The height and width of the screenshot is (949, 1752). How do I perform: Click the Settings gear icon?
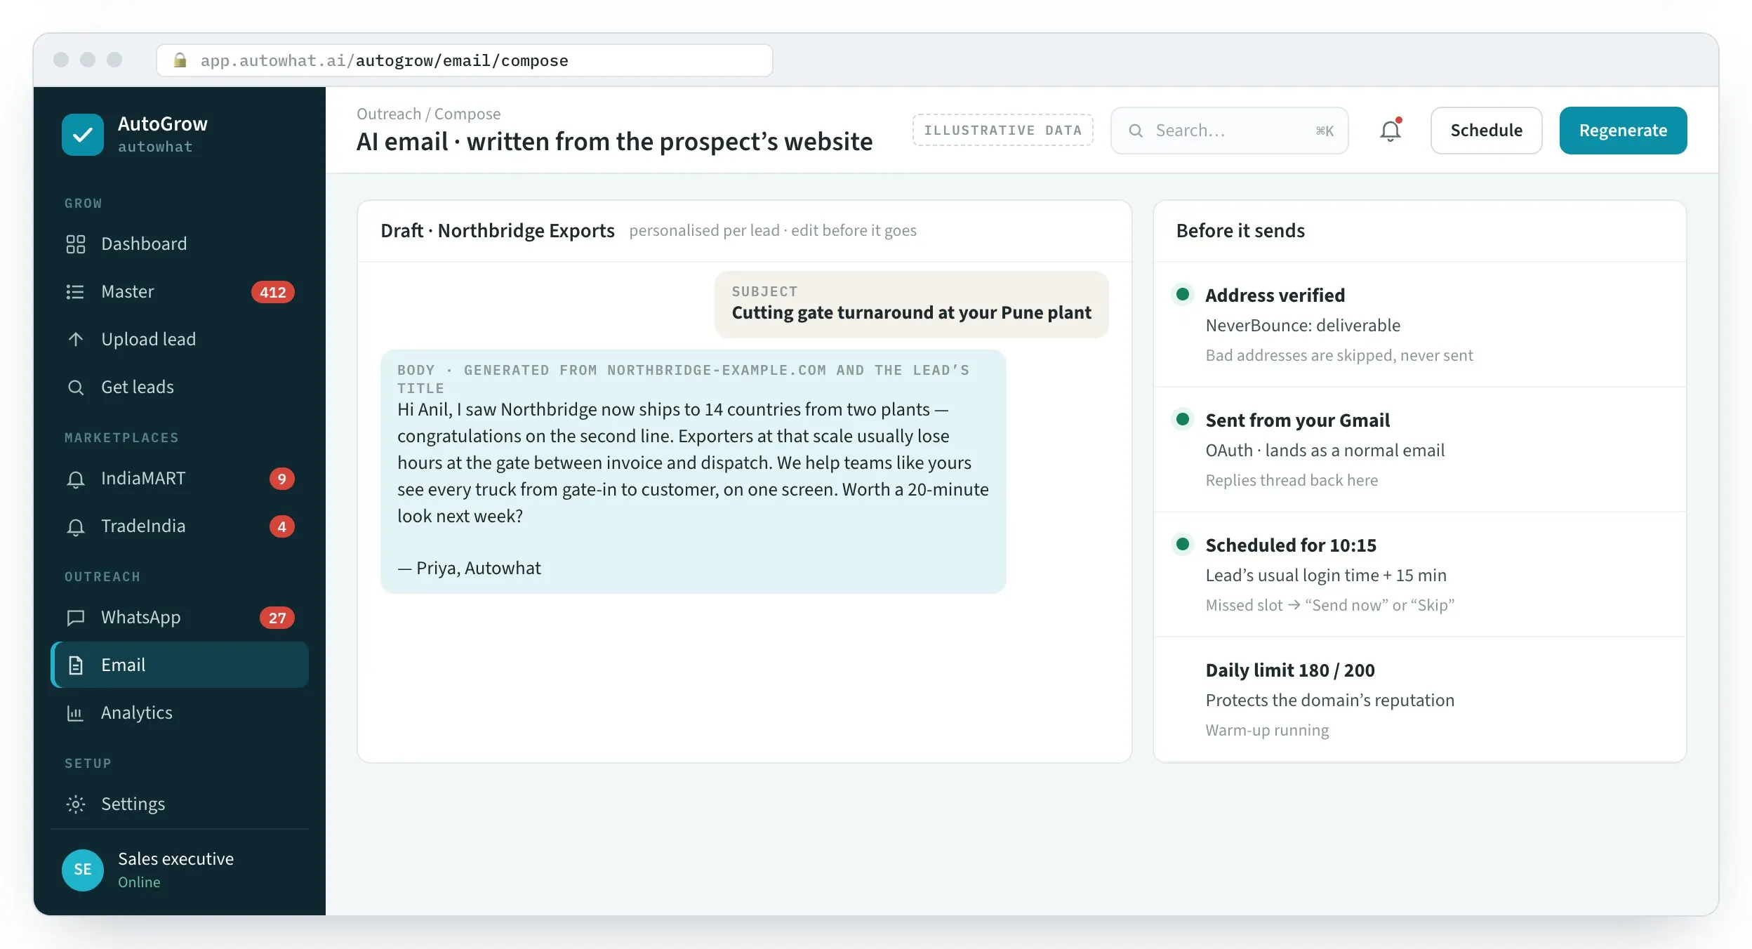(75, 804)
